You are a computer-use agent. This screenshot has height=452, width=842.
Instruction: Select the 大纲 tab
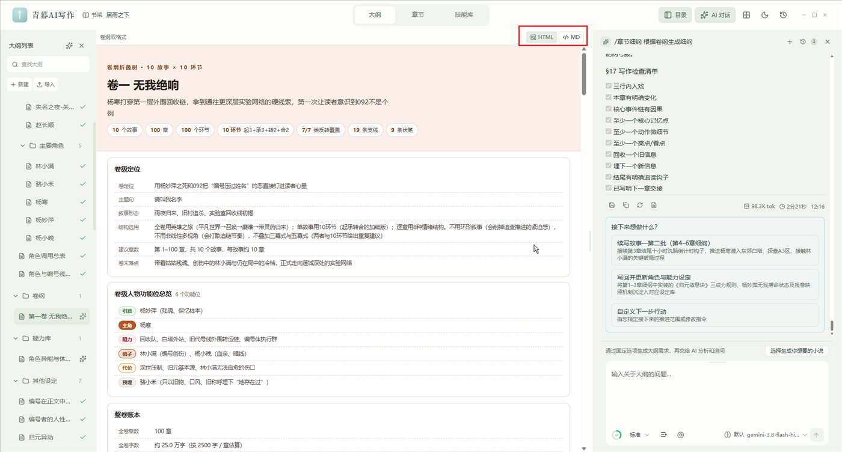pos(375,15)
